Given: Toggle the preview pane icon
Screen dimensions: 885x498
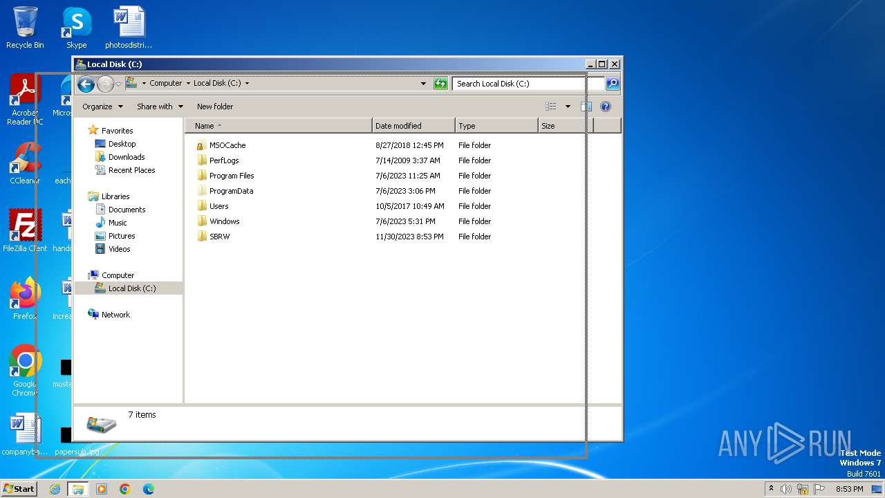Looking at the screenshot, I should pos(586,107).
